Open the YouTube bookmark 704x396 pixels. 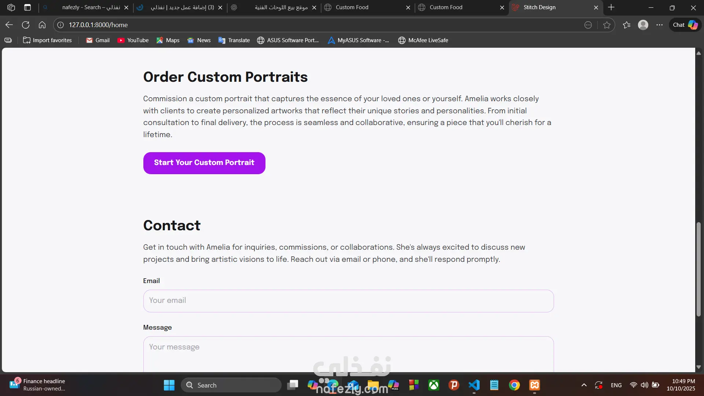click(133, 40)
